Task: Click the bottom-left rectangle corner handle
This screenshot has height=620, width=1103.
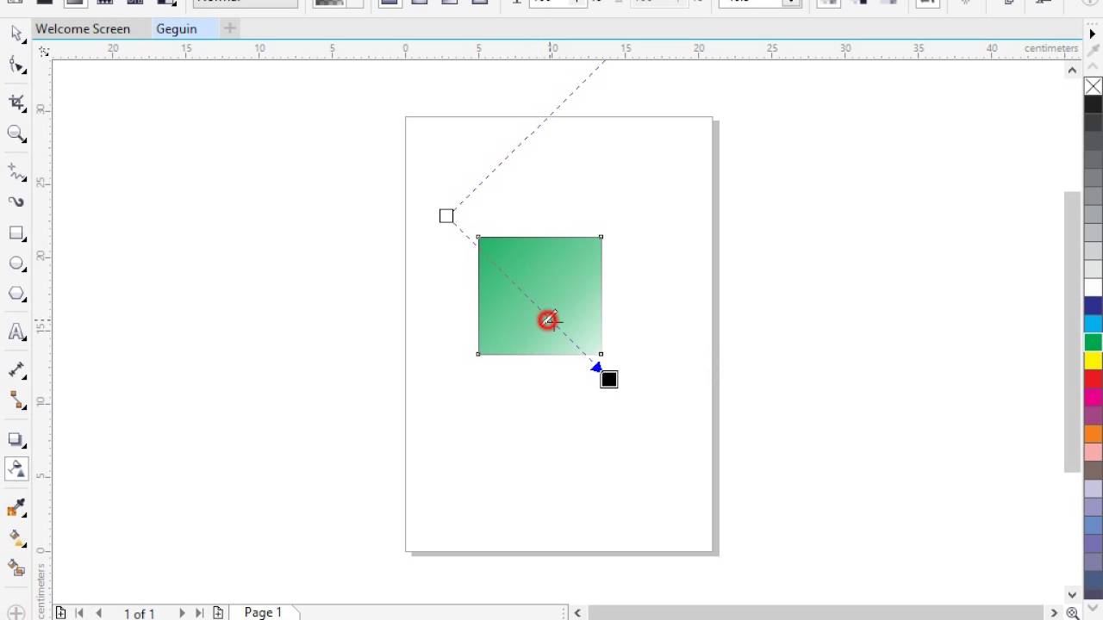Action: tap(478, 354)
